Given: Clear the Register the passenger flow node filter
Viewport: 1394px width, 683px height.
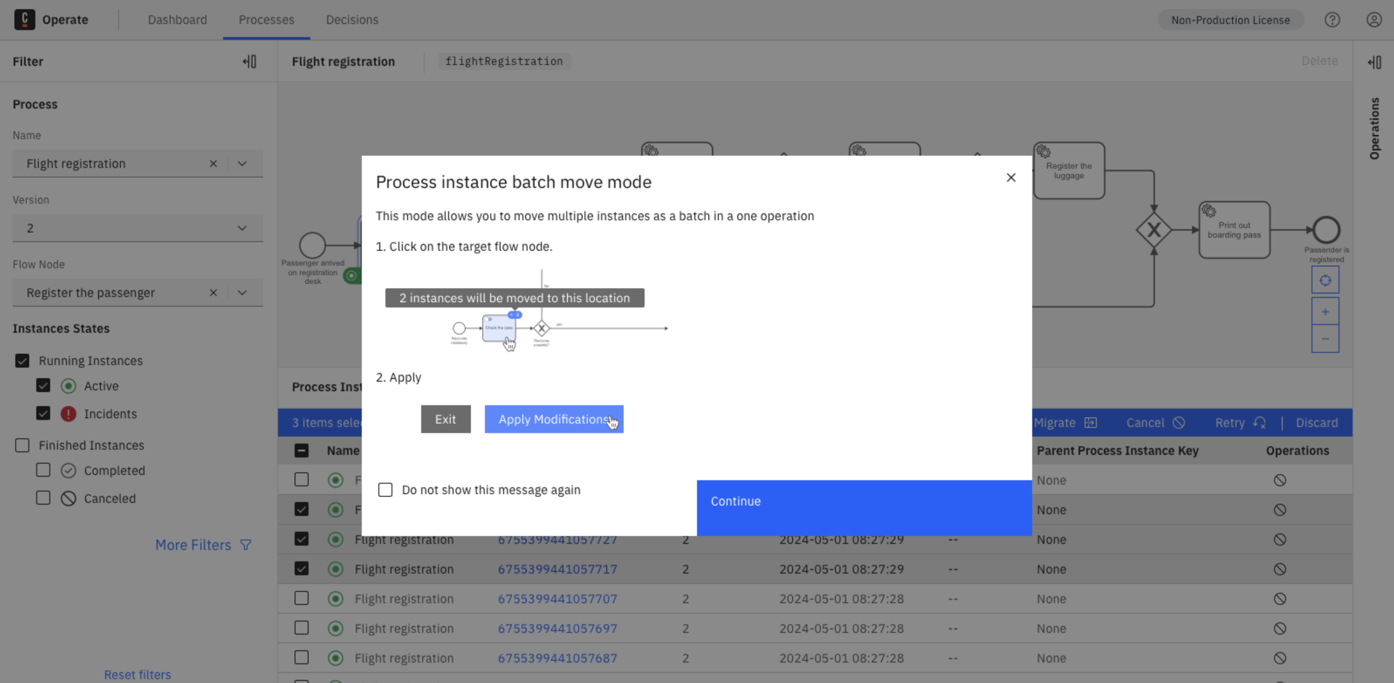Looking at the screenshot, I should pyautogui.click(x=213, y=293).
